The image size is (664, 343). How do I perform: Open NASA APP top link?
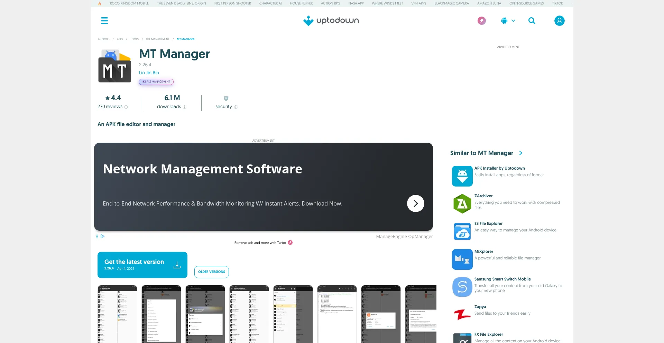pyautogui.click(x=356, y=3)
